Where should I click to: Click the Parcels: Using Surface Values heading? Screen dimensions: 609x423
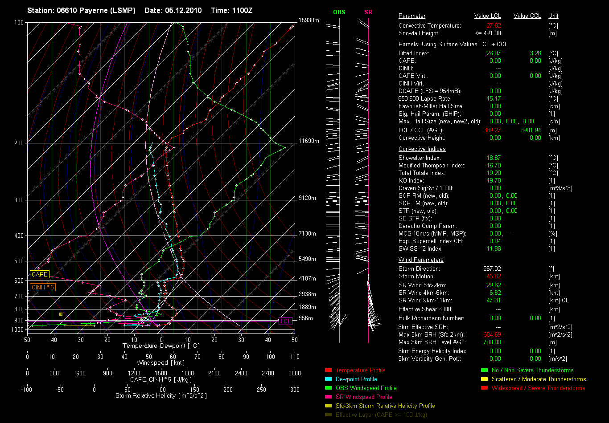pos(453,45)
